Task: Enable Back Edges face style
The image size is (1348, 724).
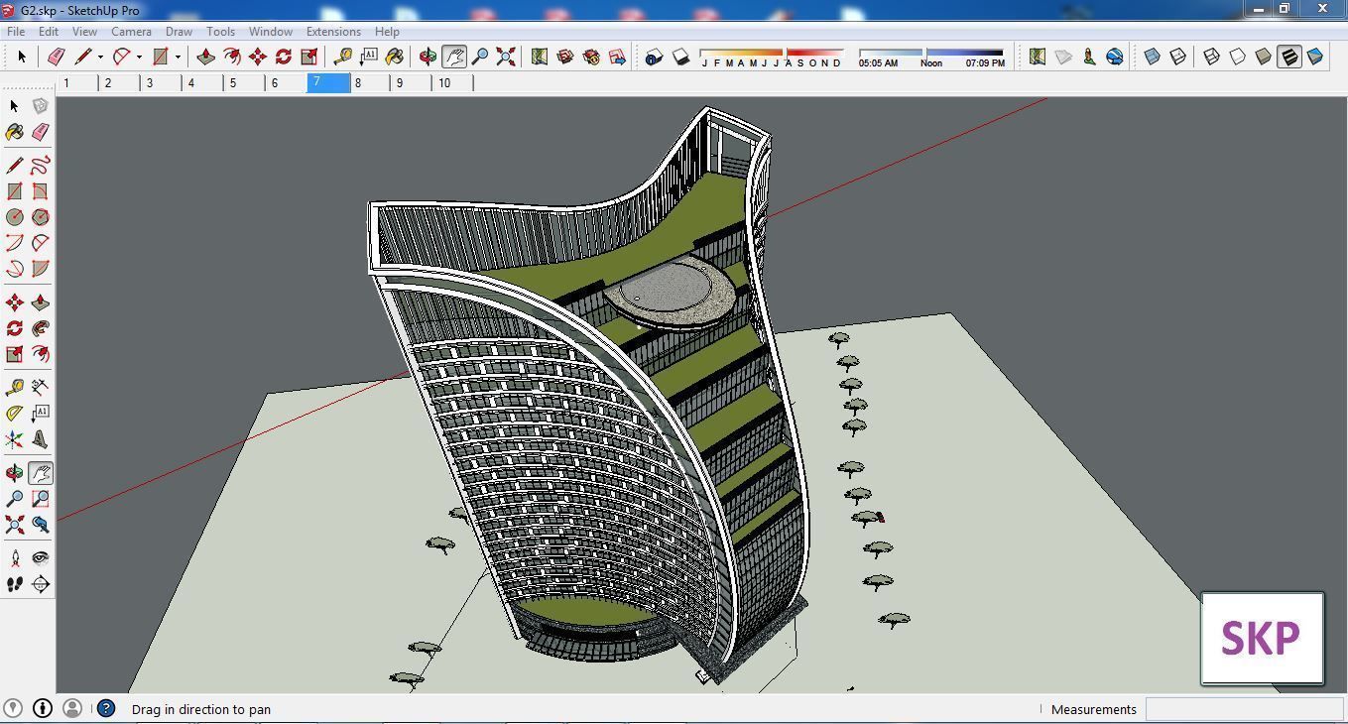Action: [1177, 57]
